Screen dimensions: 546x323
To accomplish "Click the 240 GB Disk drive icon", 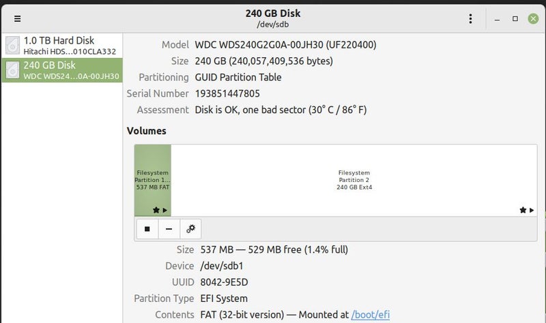I will [x=12, y=70].
